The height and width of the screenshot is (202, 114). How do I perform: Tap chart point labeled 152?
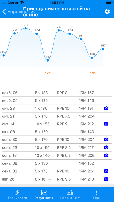pos(3,55)
